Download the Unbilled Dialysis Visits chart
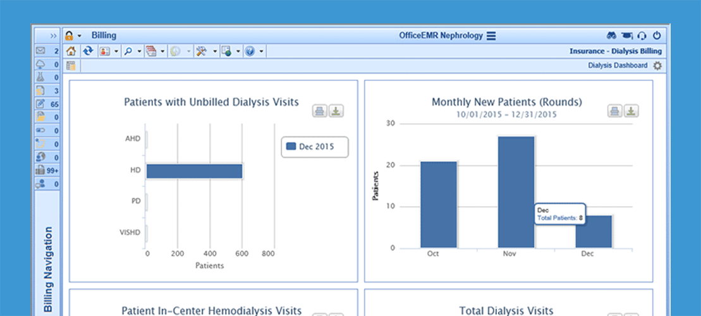701x316 pixels. pos(336,111)
